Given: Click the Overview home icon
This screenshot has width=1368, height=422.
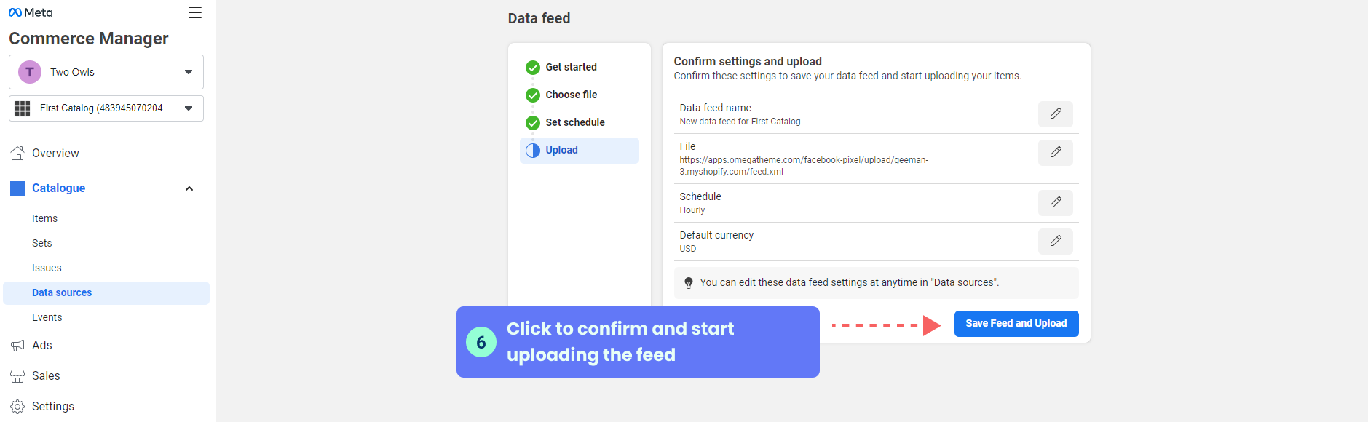Looking at the screenshot, I should click(17, 154).
